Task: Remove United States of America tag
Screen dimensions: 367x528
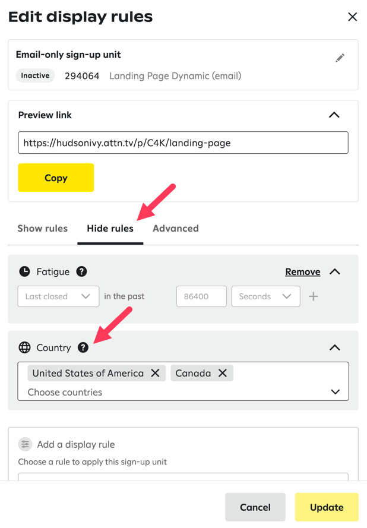Action: [156, 373]
